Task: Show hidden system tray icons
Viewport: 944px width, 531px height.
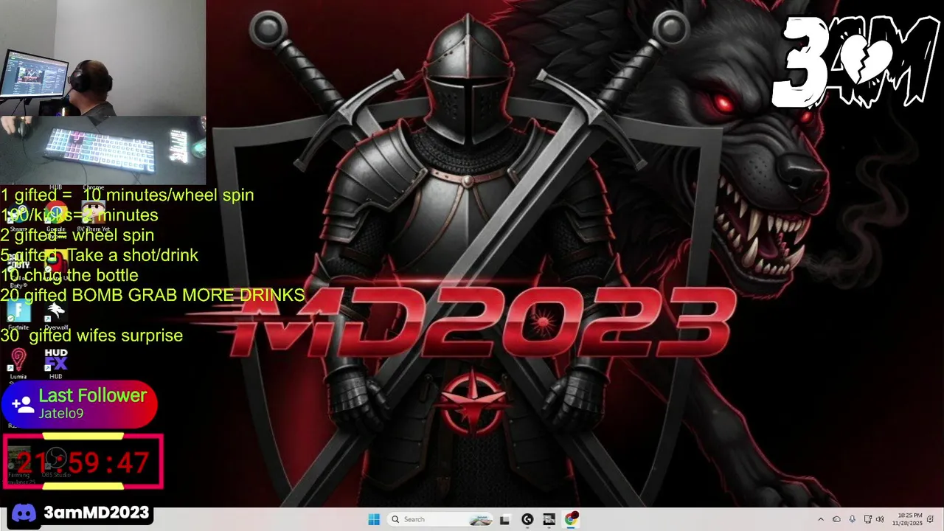Action: (x=821, y=519)
